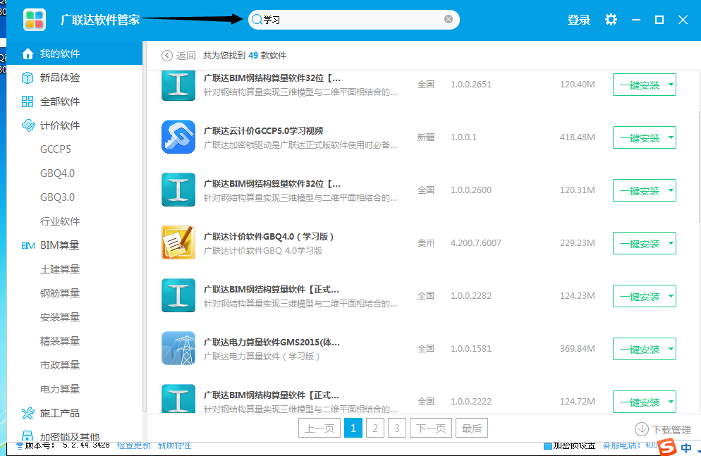This screenshot has width=701, height=456.
Task: Click title 广联达计价软件GBQ4.0（学习版）
Action: [x=269, y=237]
